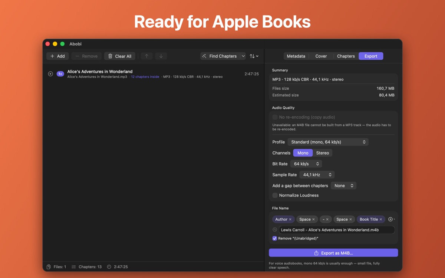This screenshot has height=278, width=445.
Task: Click the Files size 160,7 MB value
Action: point(385,89)
